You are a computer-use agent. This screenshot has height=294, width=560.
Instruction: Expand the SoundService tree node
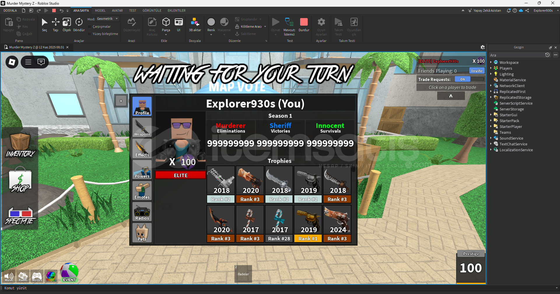click(x=491, y=138)
